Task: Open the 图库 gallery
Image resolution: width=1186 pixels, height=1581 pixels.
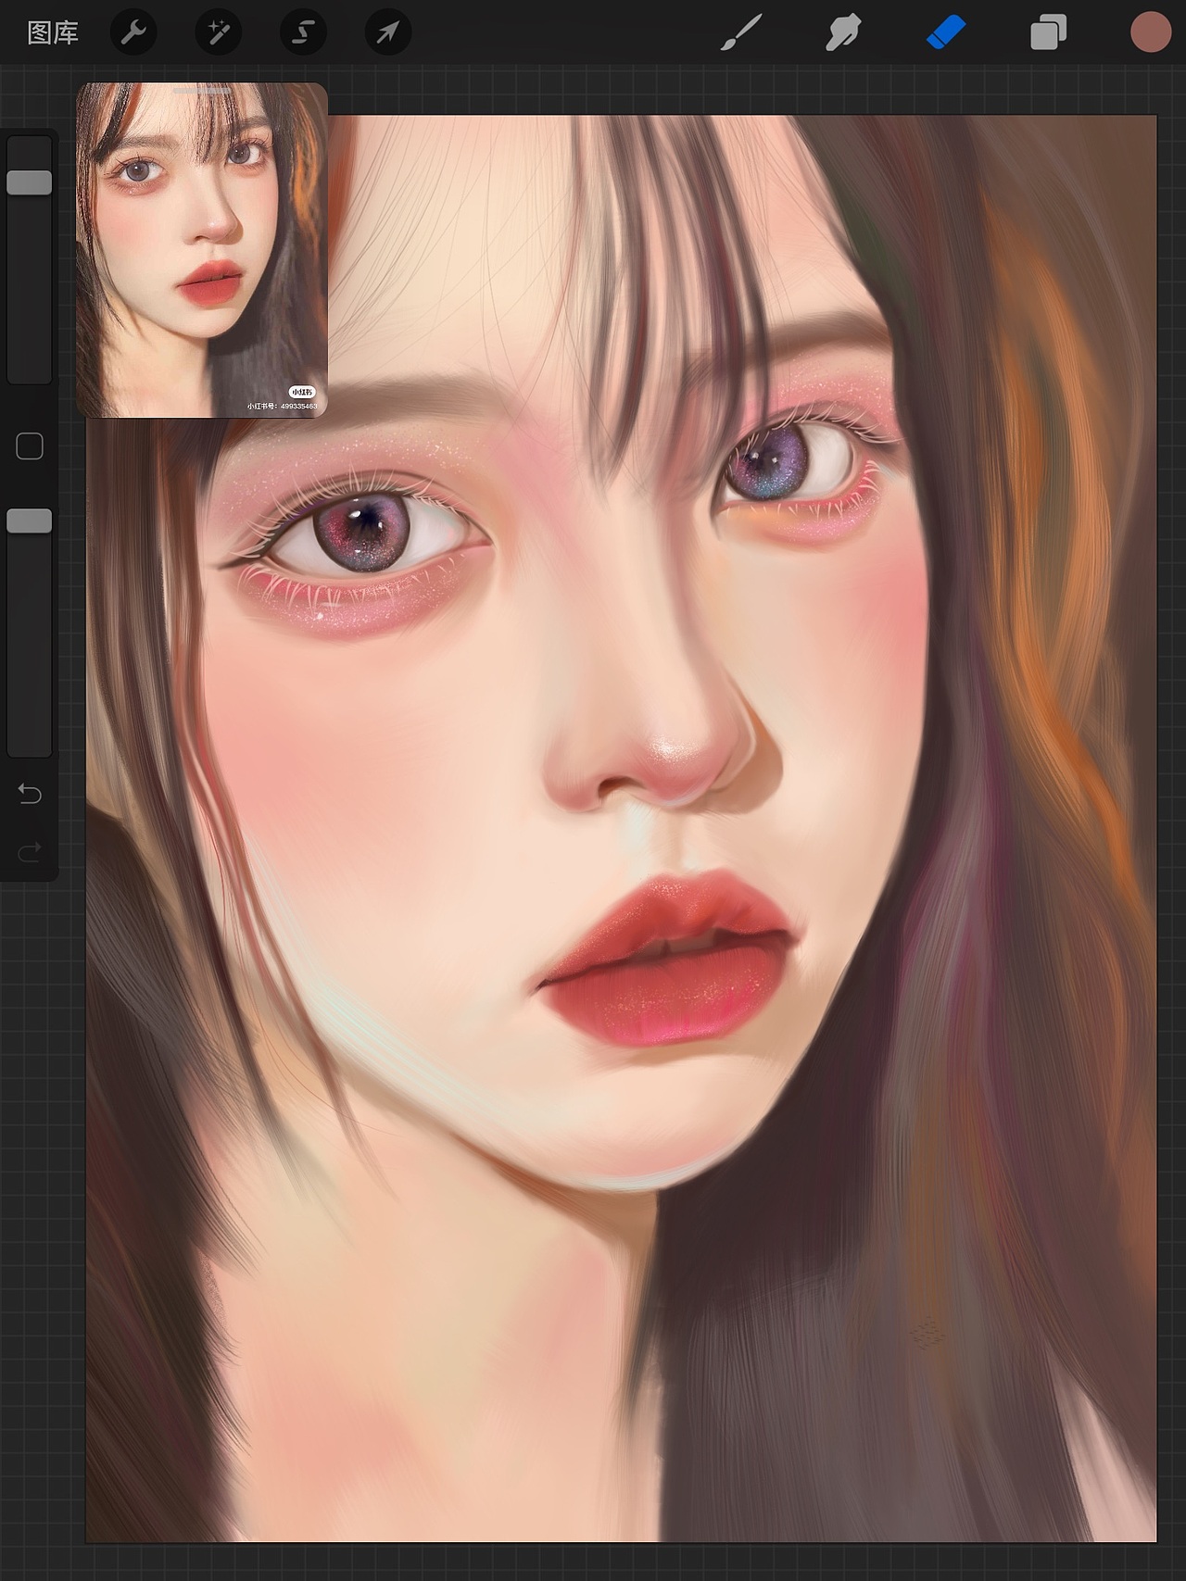Action: (53, 33)
